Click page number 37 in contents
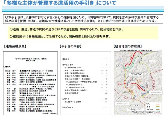164x117 pixels. click(106, 107)
